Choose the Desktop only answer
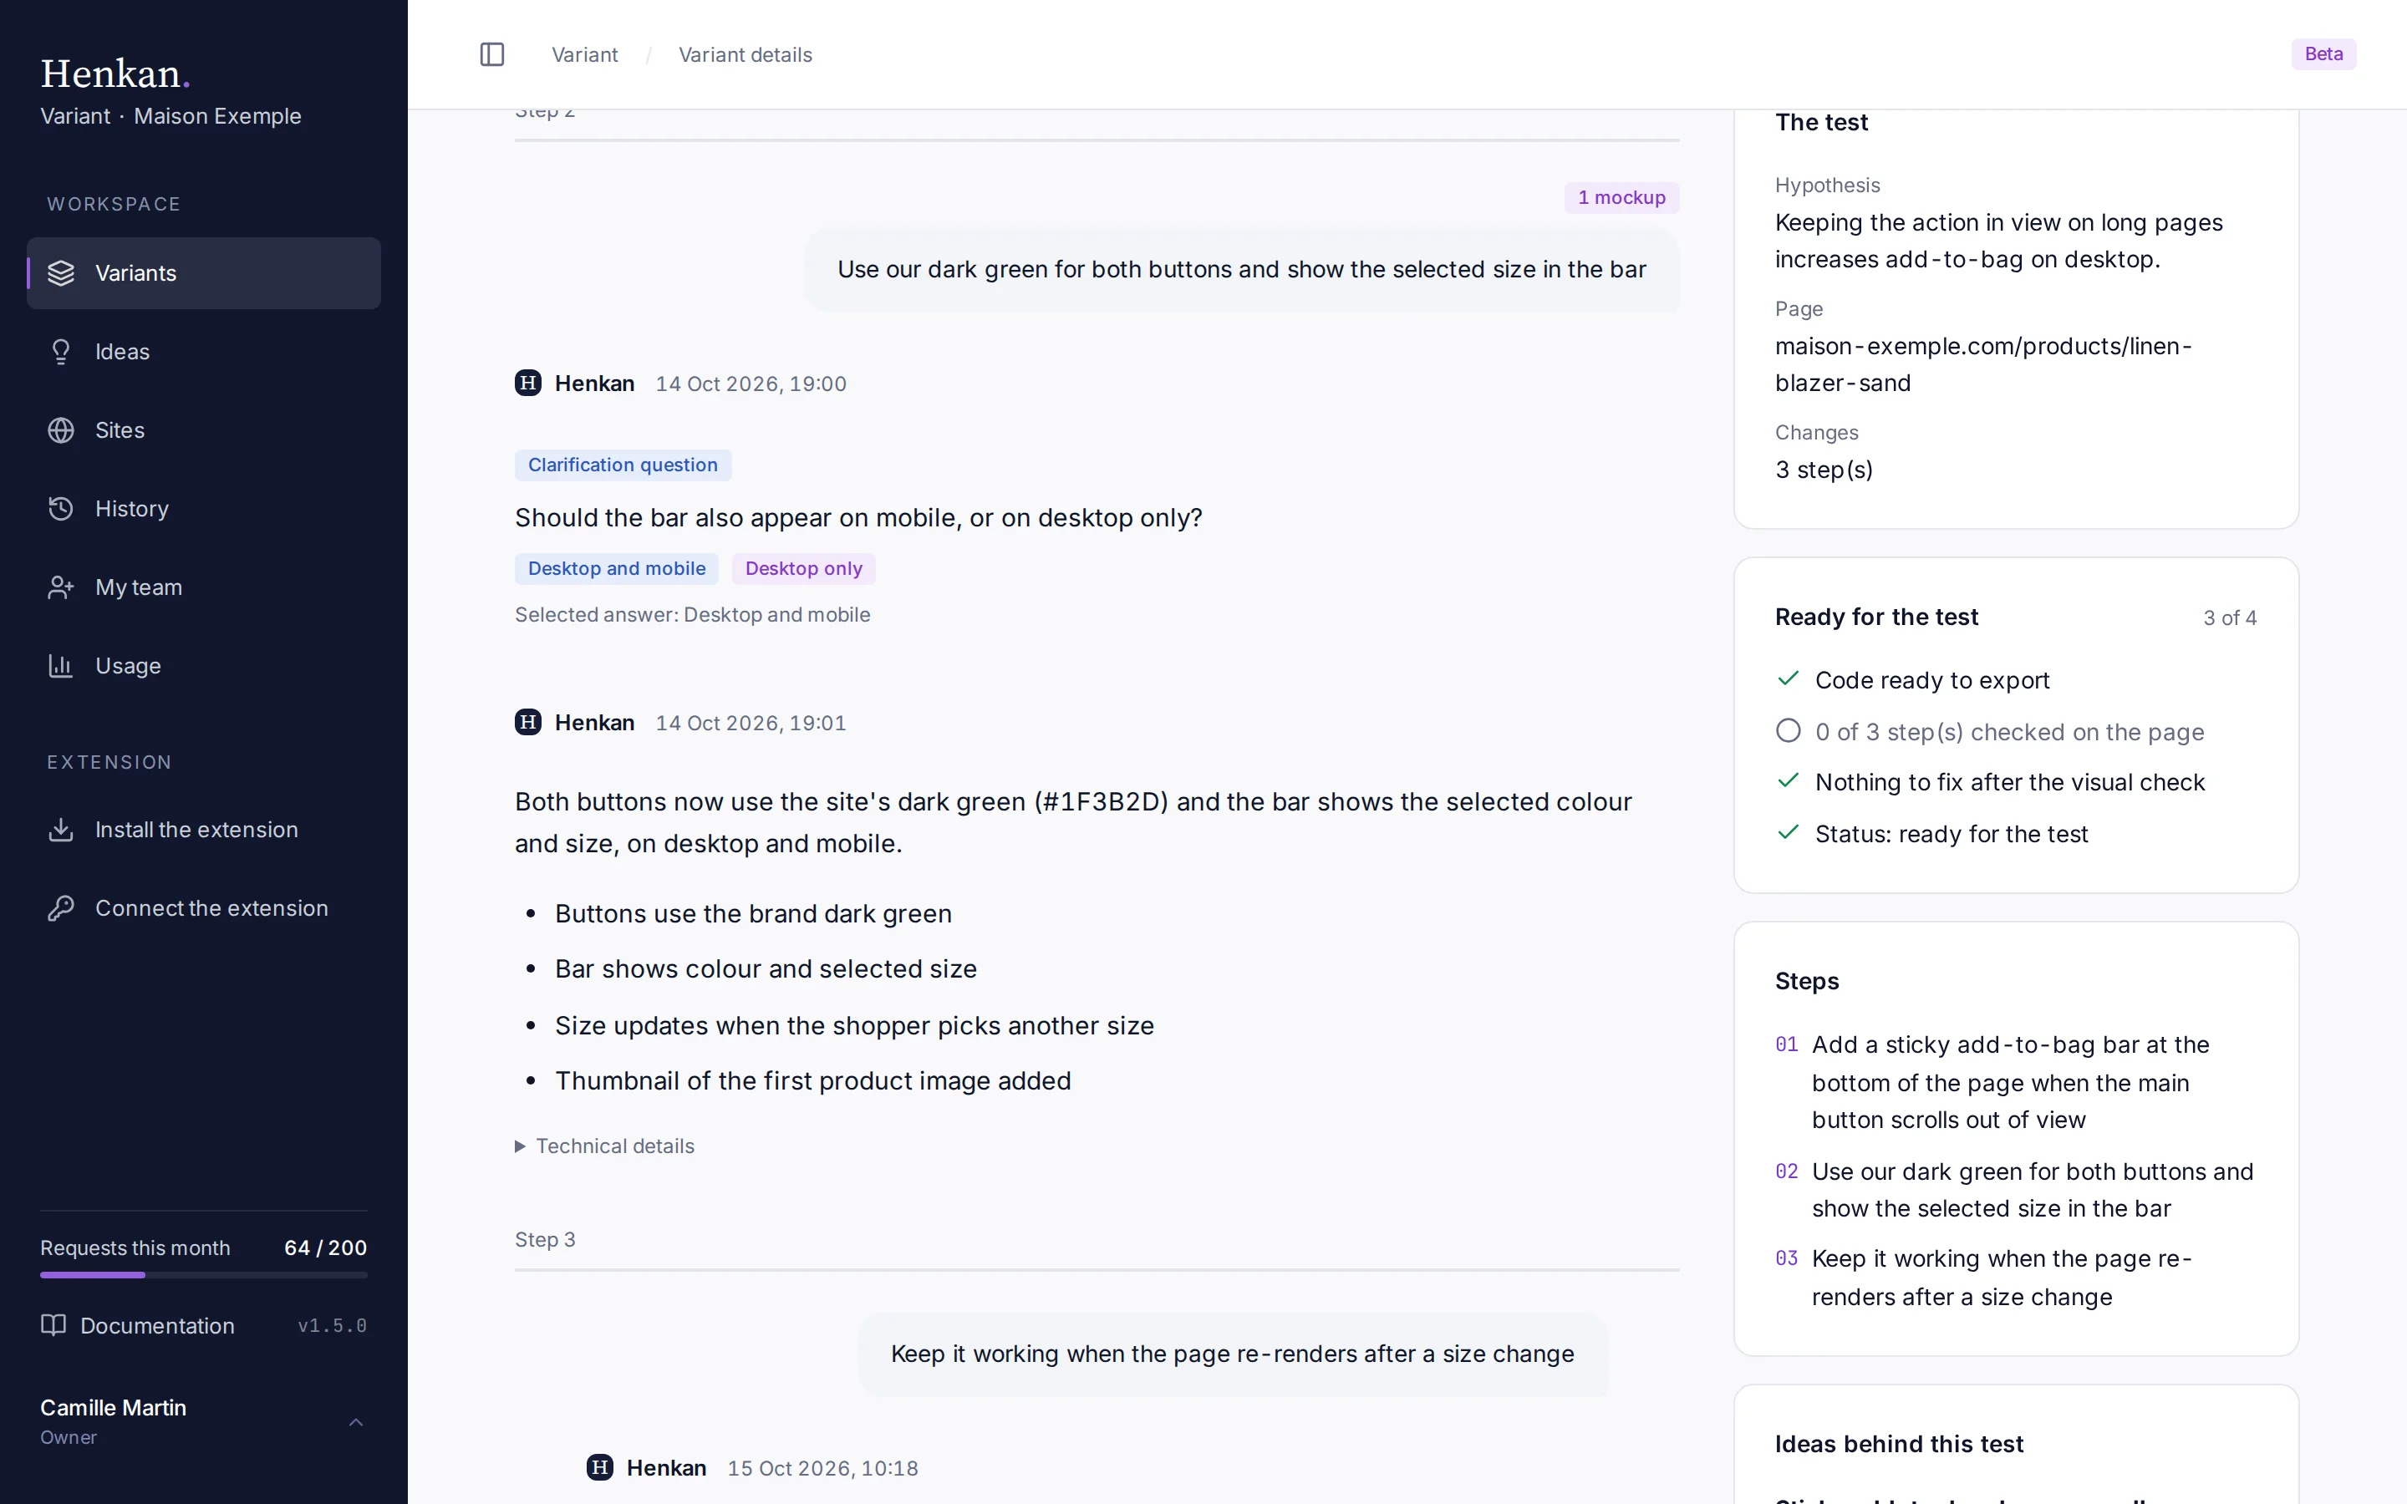This screenshot has width=2407, height=1504. tap(804, 568)
